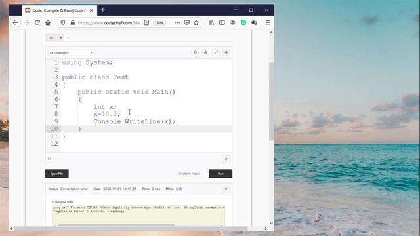Click the editor info icon

pyautogui.click(x=195, y=52)
